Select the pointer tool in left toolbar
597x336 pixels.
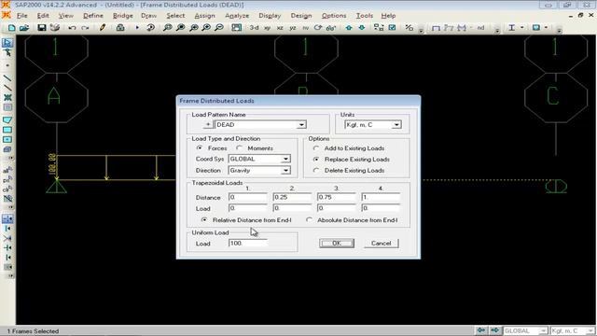tap(7, 43)
